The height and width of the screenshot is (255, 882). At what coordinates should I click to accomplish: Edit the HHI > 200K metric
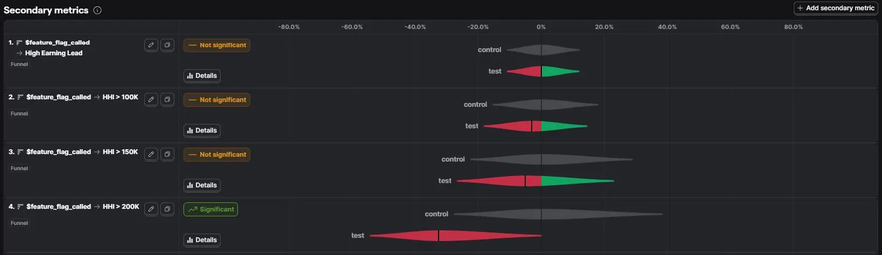point(151,209)
